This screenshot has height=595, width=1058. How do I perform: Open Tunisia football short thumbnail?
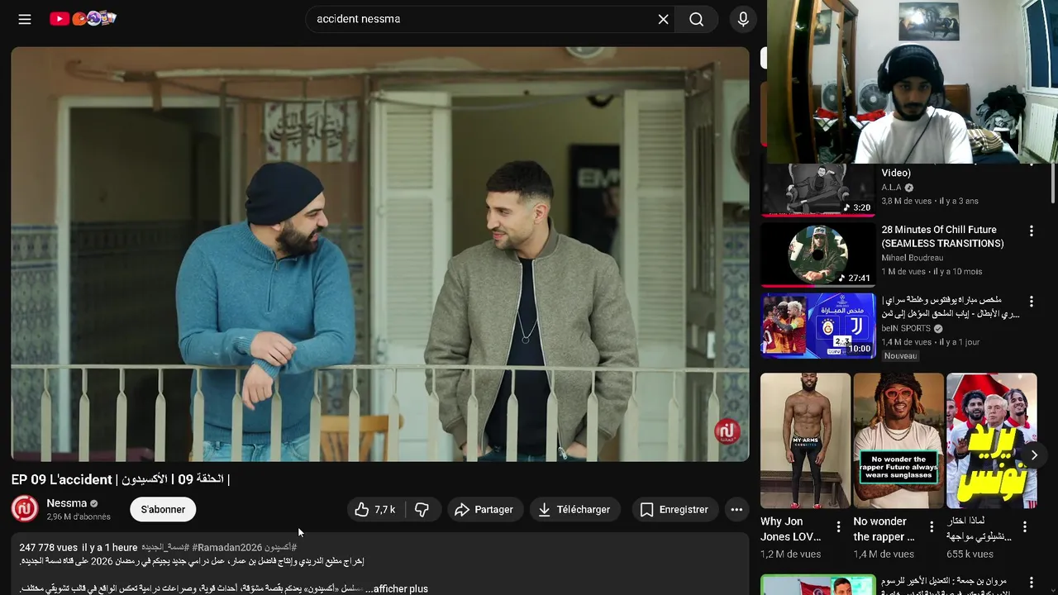(x=991, y=440)
